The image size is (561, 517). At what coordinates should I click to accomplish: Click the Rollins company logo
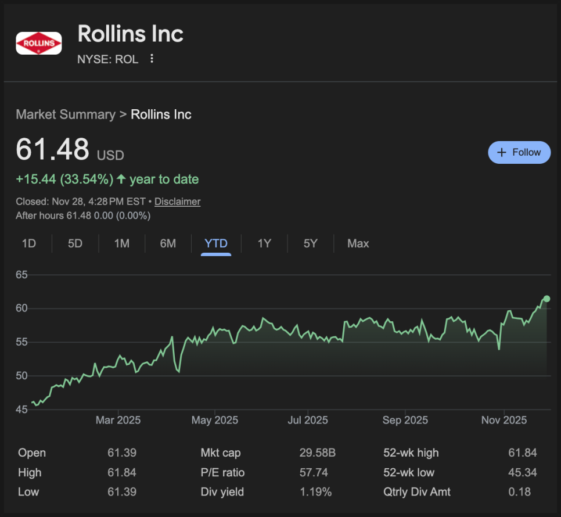[38, 43]
